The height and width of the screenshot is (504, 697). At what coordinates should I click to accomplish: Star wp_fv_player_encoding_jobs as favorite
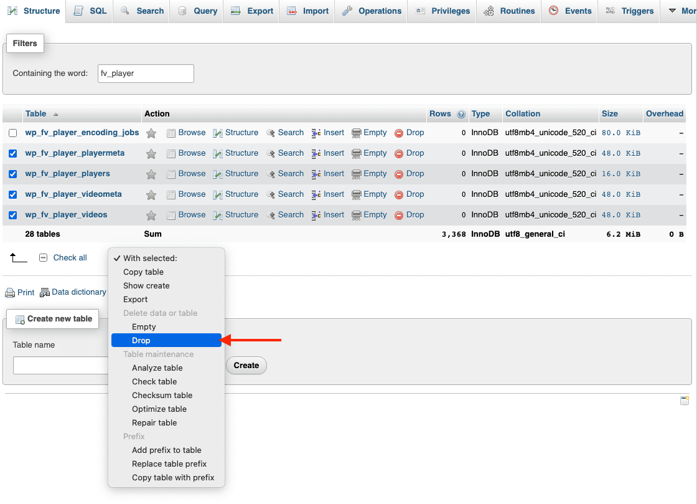coord(151,133)
